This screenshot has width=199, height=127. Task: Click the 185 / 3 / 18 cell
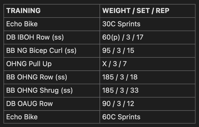tap(148, 77)
